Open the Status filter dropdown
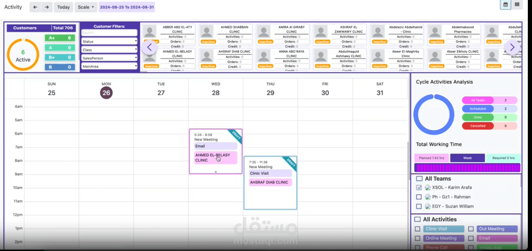This screenshot has height=251, width=532. point(109,41)
